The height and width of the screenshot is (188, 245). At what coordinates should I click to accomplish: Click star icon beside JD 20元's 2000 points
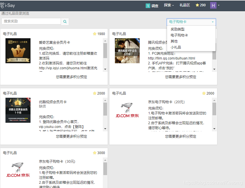204,93
